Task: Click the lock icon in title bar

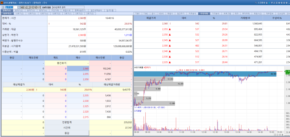Action: (267, 3)
